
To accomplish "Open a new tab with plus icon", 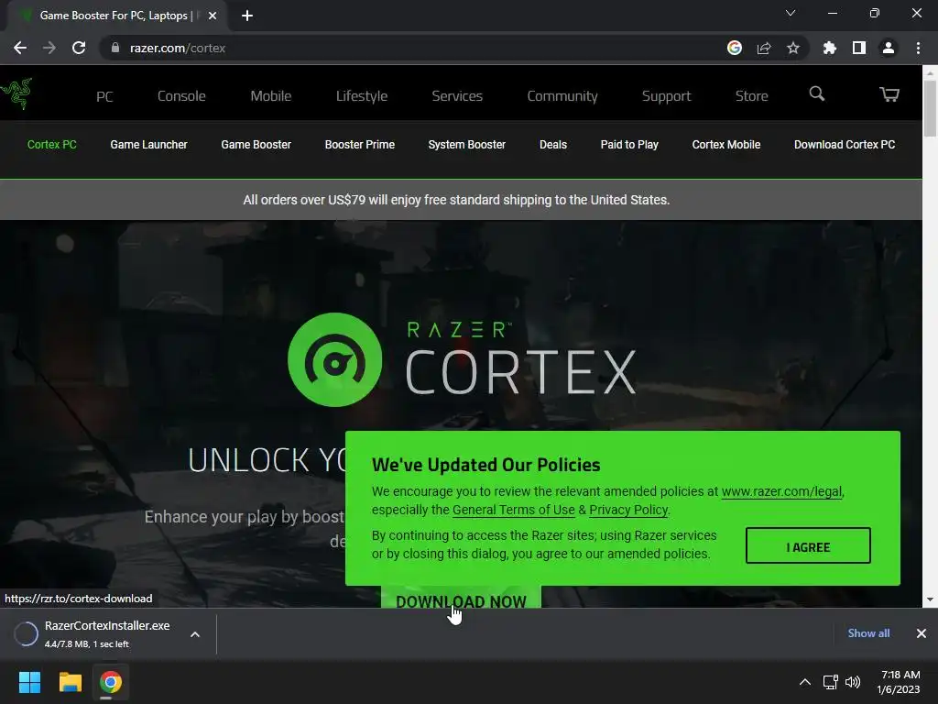I will click(x=247, y=16).
